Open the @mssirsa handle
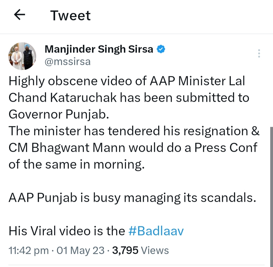Screen dimensions: 273x267 point(67,61)
